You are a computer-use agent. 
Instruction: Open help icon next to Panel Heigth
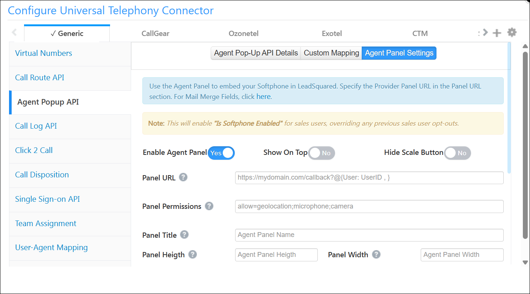[x=192, y=254]
